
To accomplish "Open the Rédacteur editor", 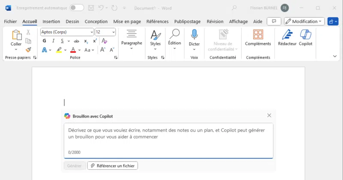I will coord(287,38).
